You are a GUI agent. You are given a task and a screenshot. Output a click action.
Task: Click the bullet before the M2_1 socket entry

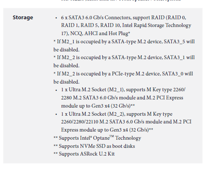pyautogui.click(x=56, y=90)
